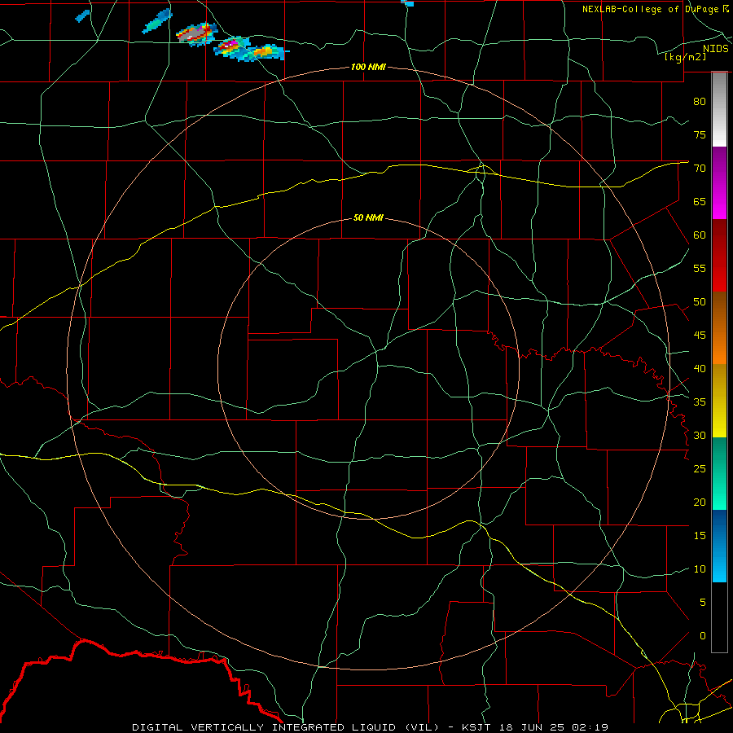
Task: Select the brown-orange segment of the color scale
Action: 719,327
